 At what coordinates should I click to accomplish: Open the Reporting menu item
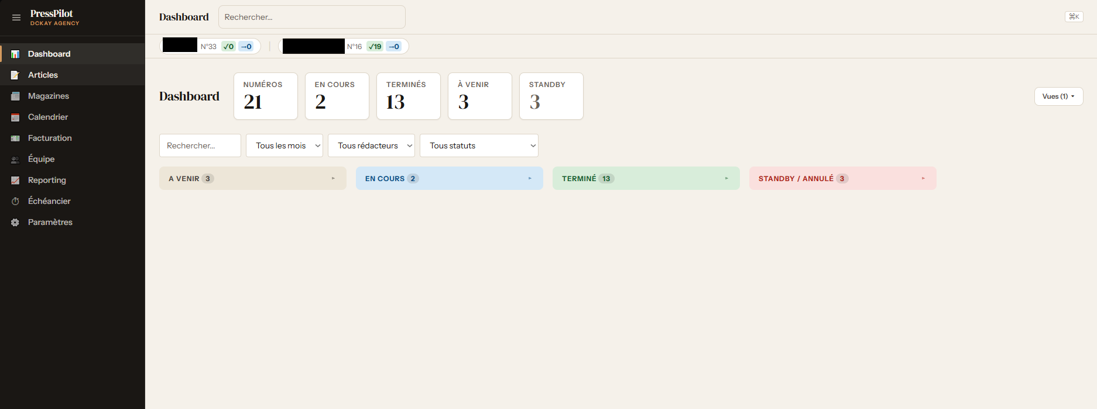(x=73, y=180)
